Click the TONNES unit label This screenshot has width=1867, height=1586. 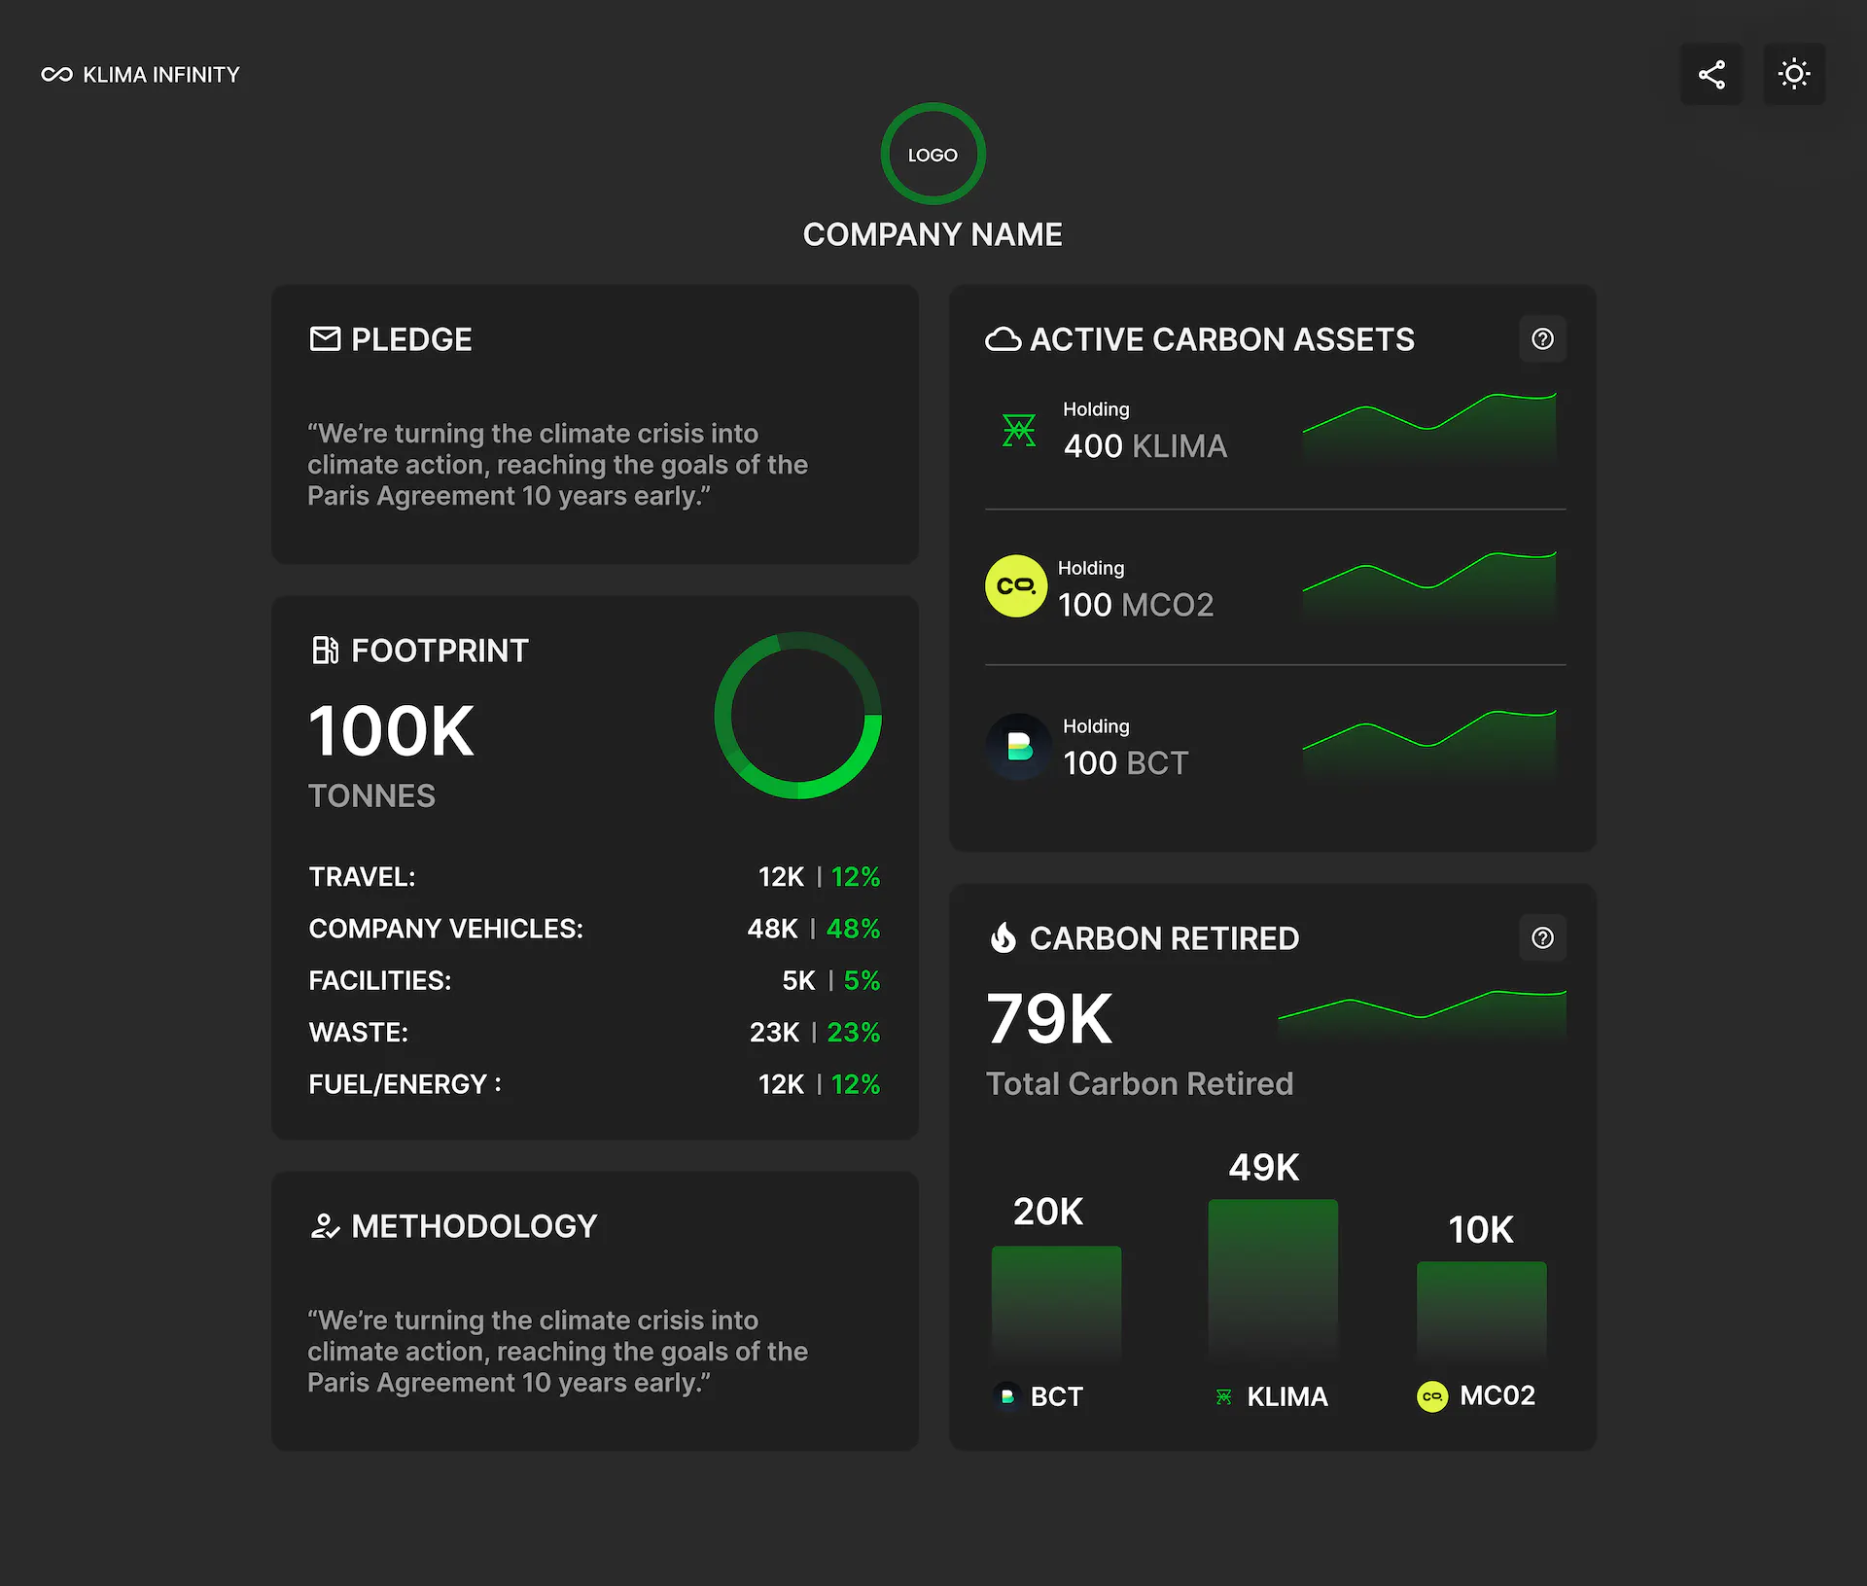click(x=371, y=795)
